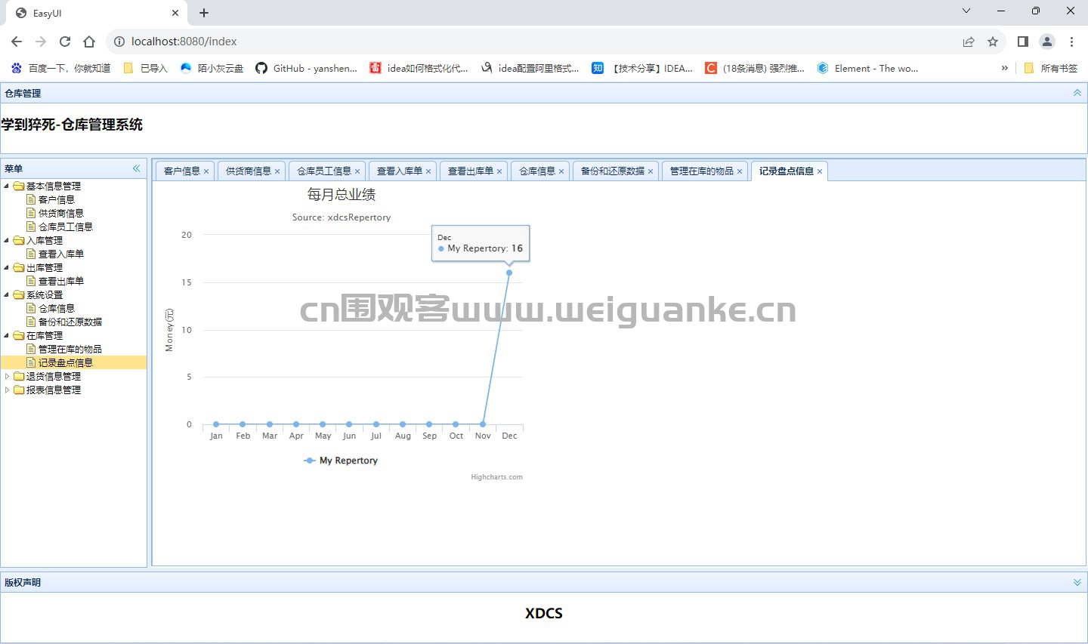Select 仓库员工信息 in the menu tree

click(66, 226)
